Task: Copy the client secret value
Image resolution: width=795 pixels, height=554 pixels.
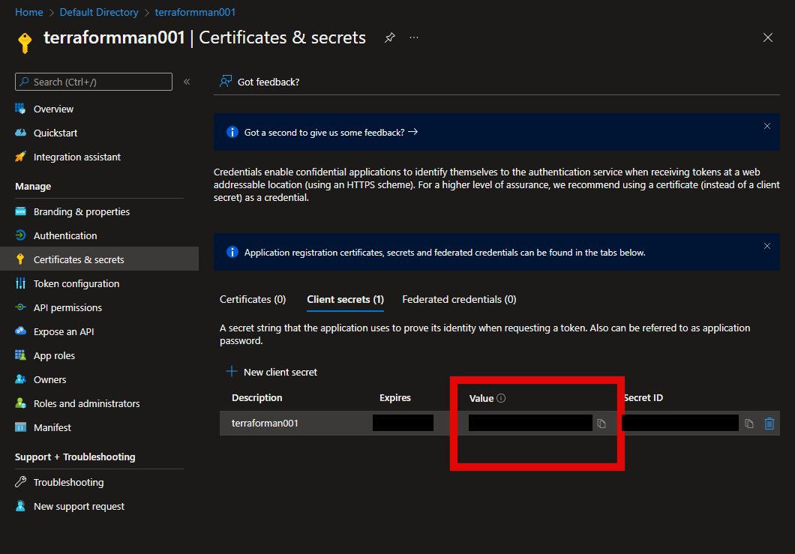Action: coord(601,424)
